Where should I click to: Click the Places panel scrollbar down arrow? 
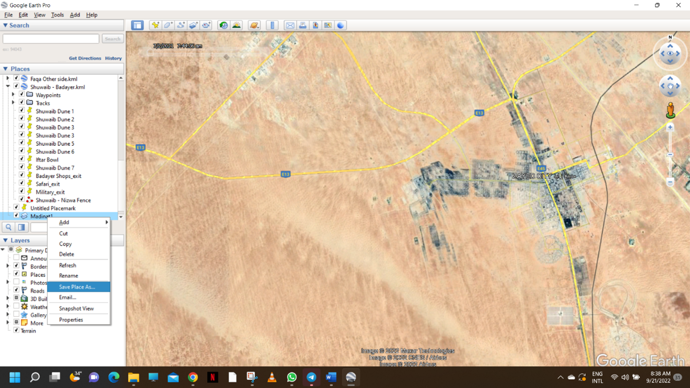[x=121, y=217]
